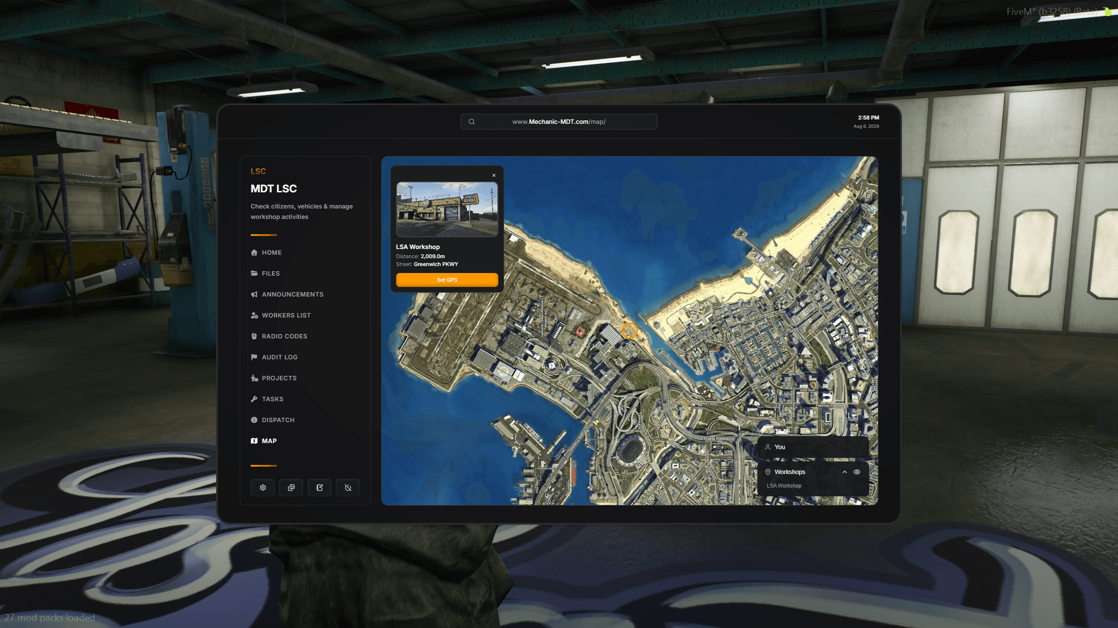Select LSA Workshop in the Workshops list
1118x628 pixels.
tap(784, 486)
